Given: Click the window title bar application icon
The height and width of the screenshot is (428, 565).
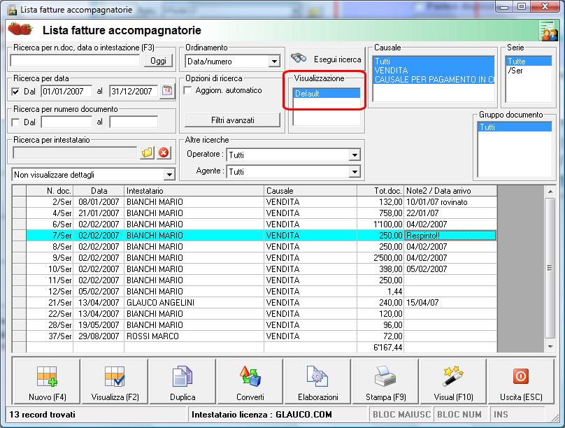Looking at the screenshot, I should pyautogui.click(x=13, y=9).
